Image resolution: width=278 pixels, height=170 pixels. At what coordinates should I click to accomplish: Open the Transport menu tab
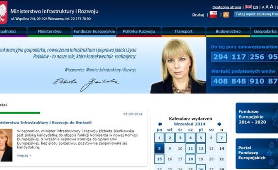click(x=183, y=32)
